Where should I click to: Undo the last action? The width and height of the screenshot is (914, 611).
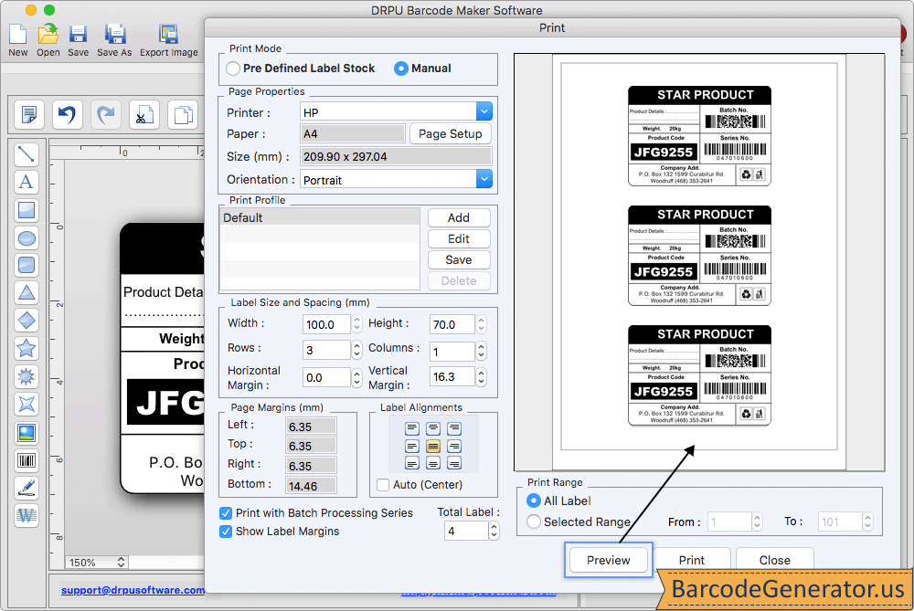68,114
